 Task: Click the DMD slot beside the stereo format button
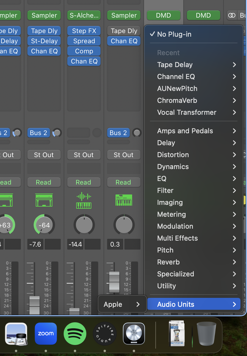pyautogui.click(x=204, y=16)
